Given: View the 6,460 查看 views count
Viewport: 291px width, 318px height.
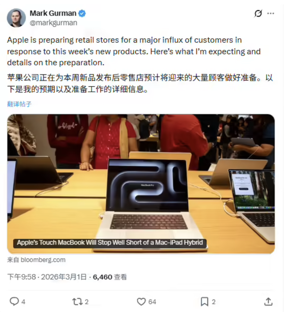Looking at the screenshot, I should (x=110, y=277).
